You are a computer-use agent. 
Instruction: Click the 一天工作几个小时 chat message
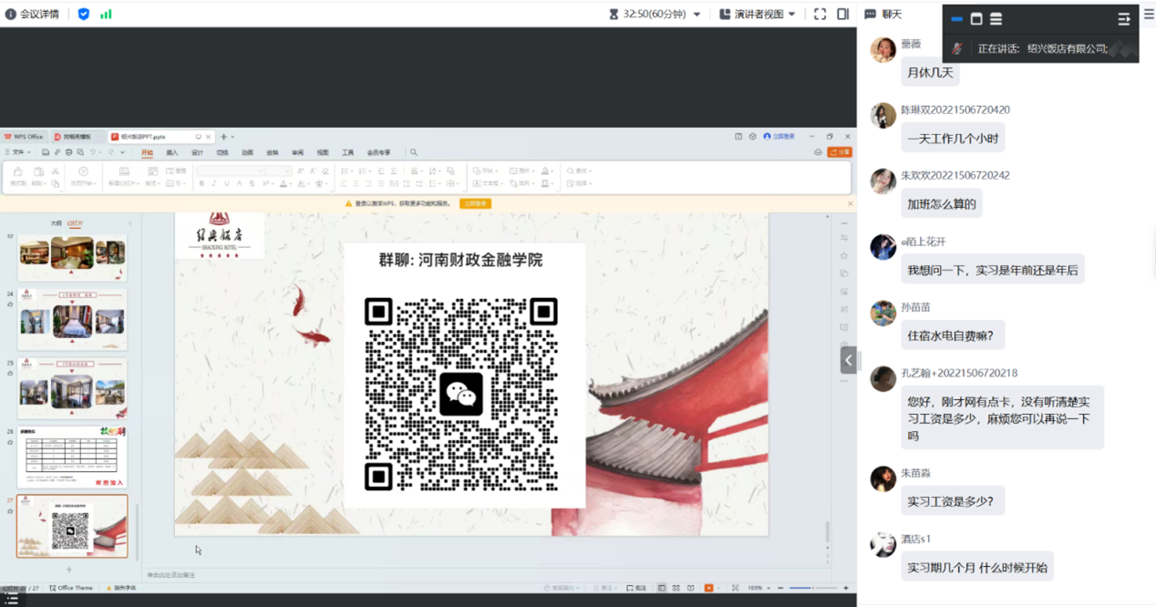click(x=953, y=139)
